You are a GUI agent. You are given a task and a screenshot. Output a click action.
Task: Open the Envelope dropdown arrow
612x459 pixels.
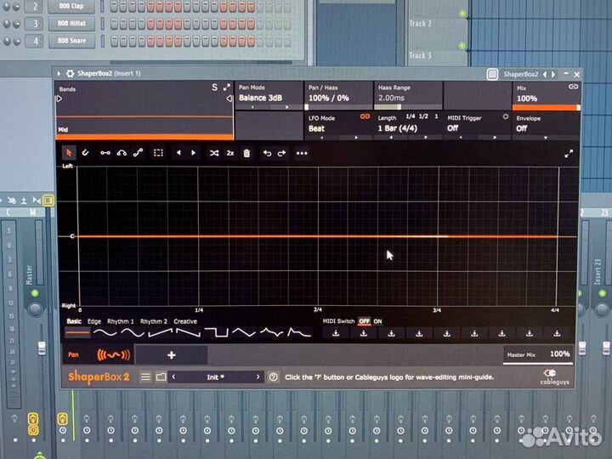pos(545,138)
